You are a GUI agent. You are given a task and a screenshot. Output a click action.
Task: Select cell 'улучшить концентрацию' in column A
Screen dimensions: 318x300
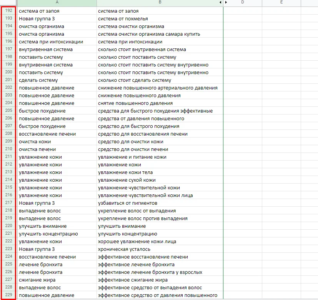click(57, 234)
